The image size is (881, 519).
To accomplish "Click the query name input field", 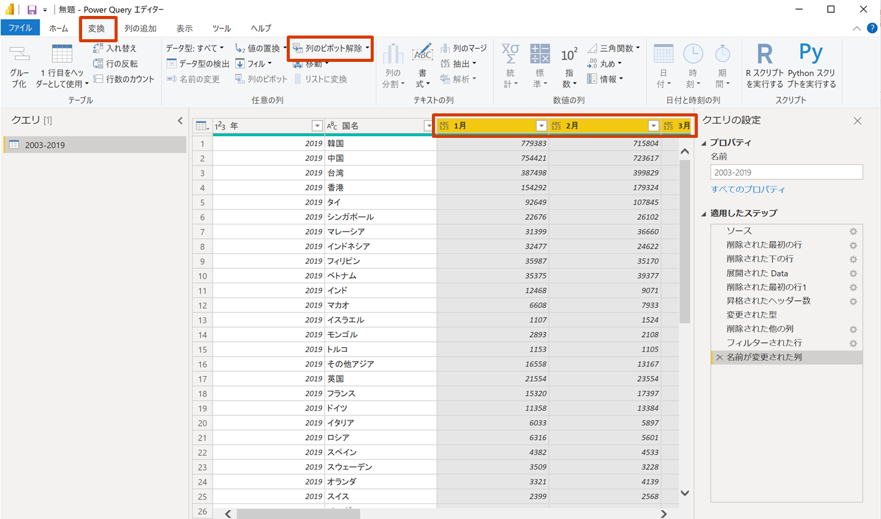I will point(787,172).
